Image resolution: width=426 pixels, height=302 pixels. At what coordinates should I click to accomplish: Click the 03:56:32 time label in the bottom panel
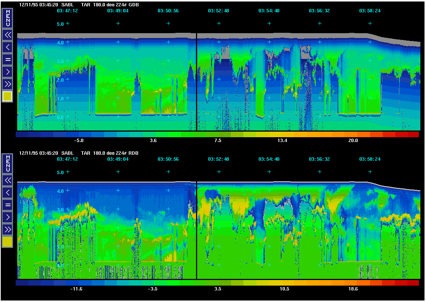tap(319, 159)
